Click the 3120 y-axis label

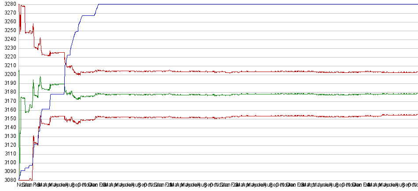pyautogui.click(x=9, y=145)
